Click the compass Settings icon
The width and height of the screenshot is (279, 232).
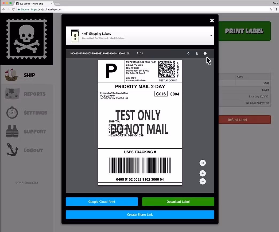12,112
